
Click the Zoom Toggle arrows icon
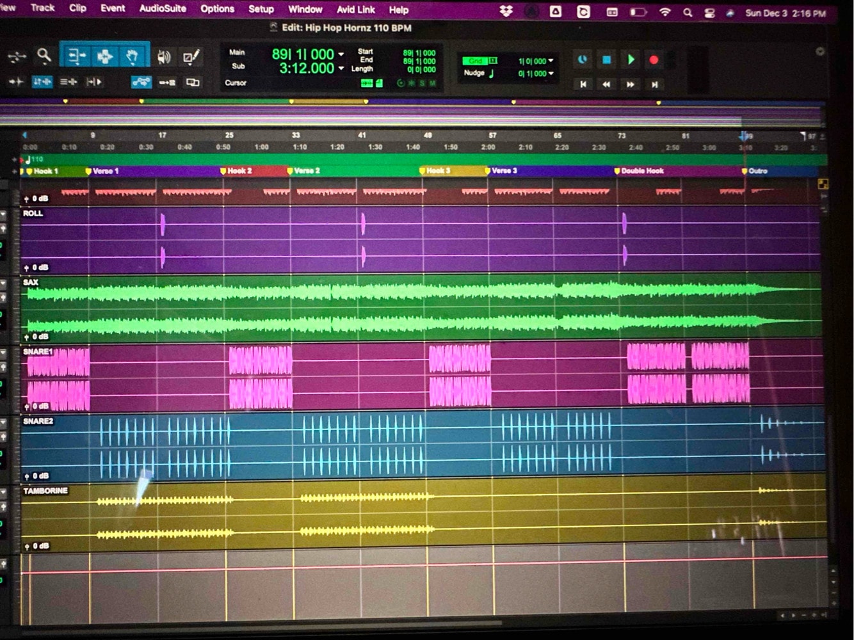[16, 57]
